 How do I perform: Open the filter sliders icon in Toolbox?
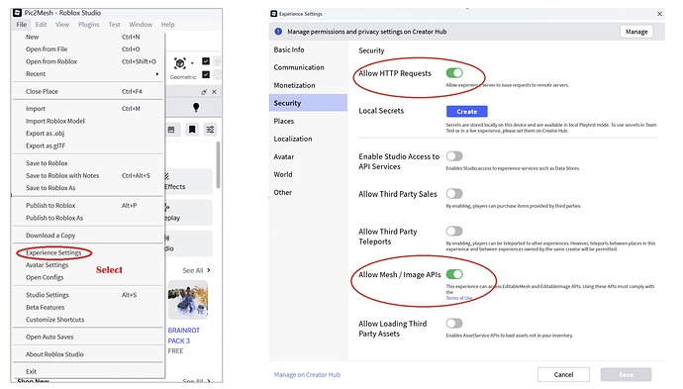point(211,130)
